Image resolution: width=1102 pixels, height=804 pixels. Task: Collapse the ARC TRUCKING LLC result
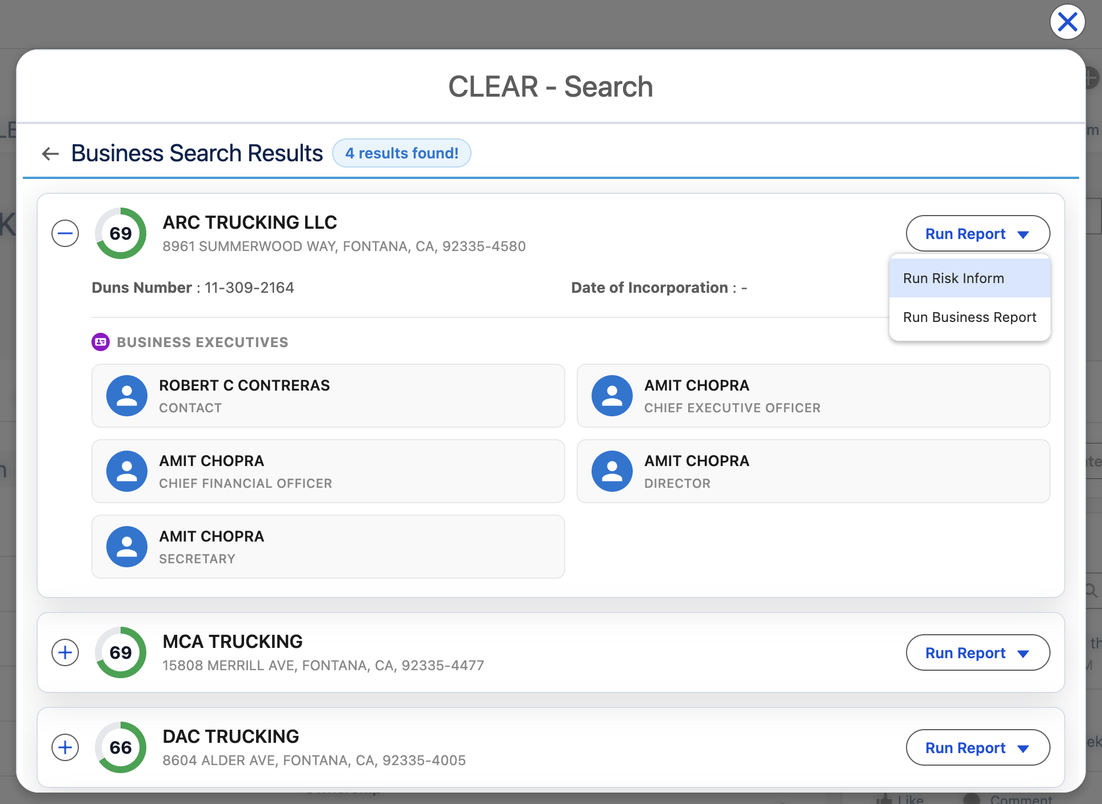[x=65, y=233]
